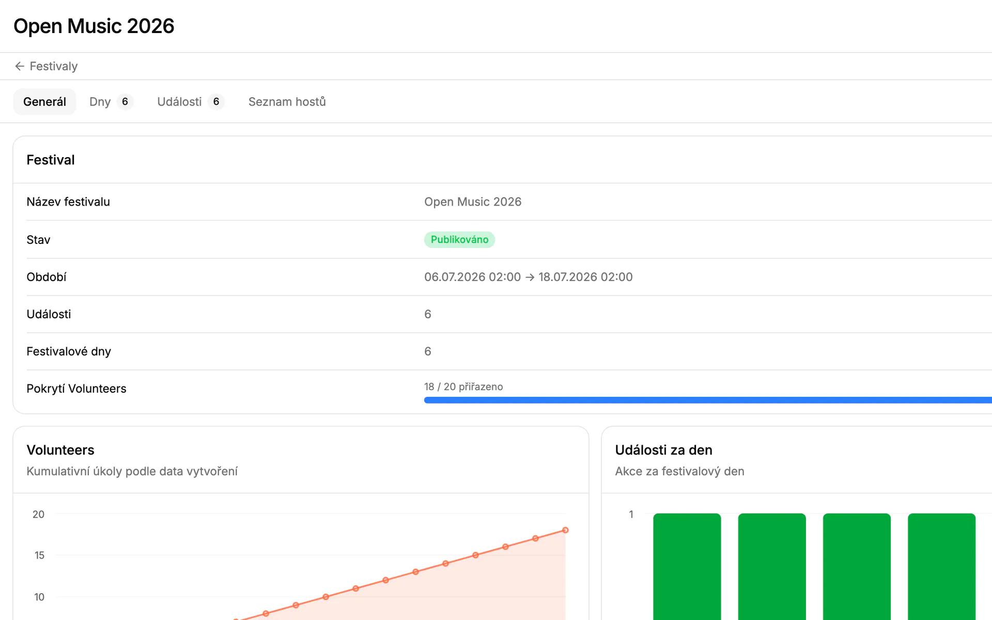Click the fourth green bar in the bar chart
Viewport: 992px width, 620px height.
point(941,566)
